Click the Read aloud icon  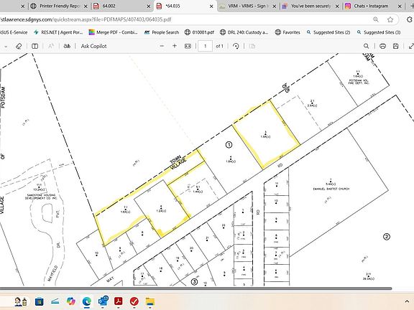point(51,46)
